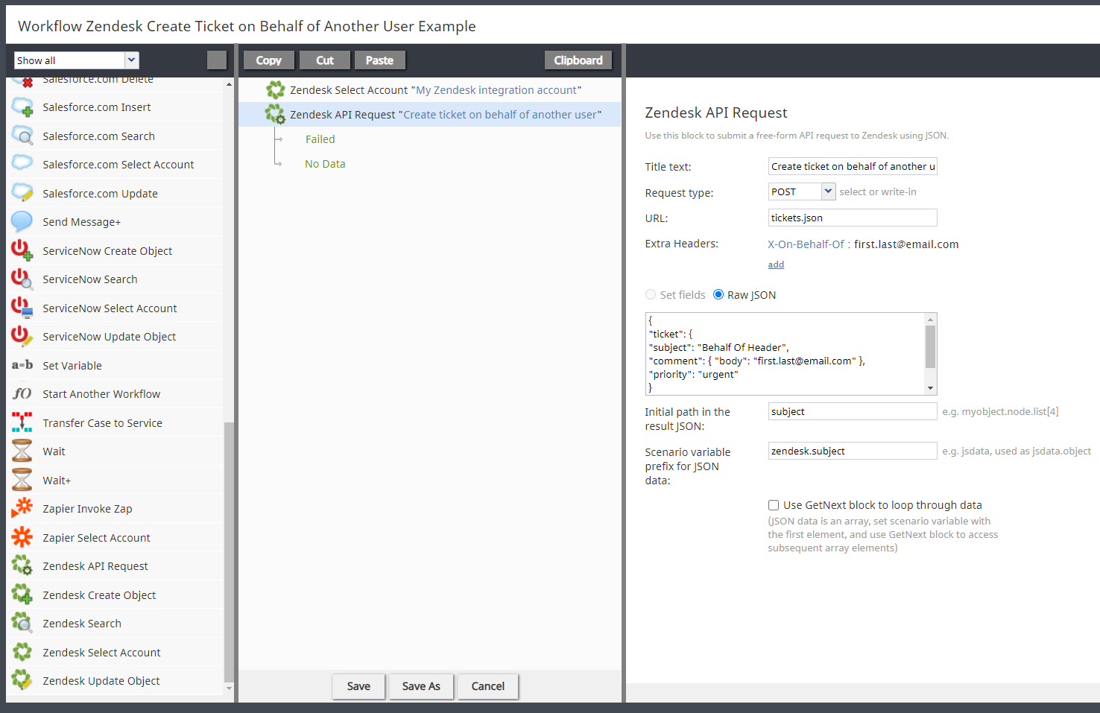The image size is (1100, 713).
Task: Select the Start Another Workflow icon
Action: (x=22, y=394)
